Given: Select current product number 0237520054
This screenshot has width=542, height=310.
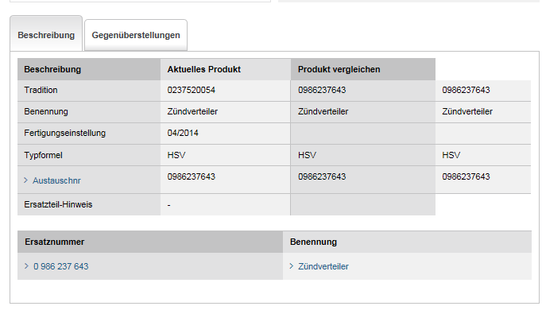Looking at the screenshot, I should click(x=192, y=90).
